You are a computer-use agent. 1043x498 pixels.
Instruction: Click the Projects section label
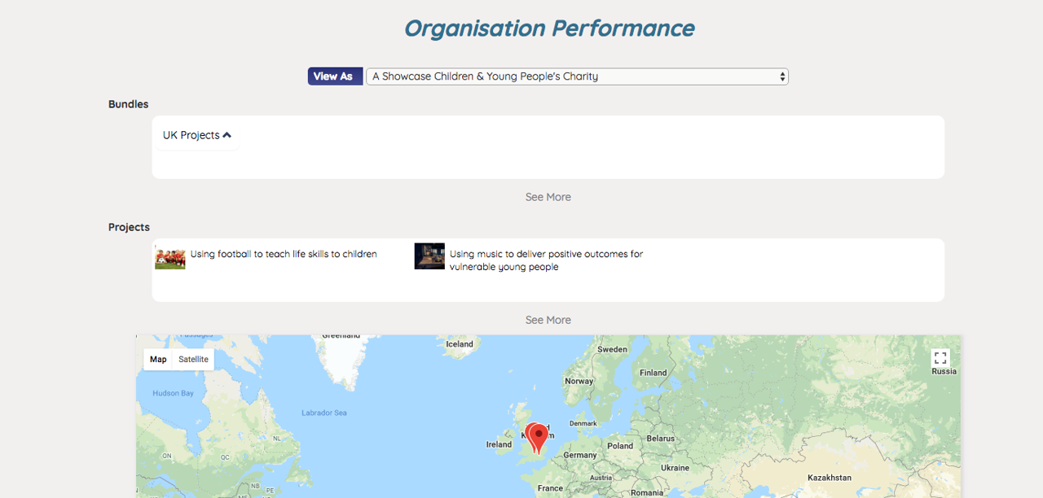coord(130,227)
